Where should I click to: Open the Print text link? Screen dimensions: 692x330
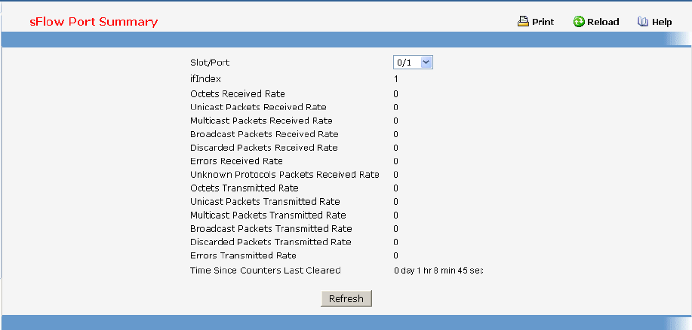[x=543, y=22]
